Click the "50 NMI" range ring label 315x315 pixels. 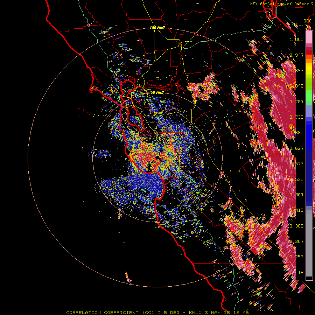[x=157, y=92]
